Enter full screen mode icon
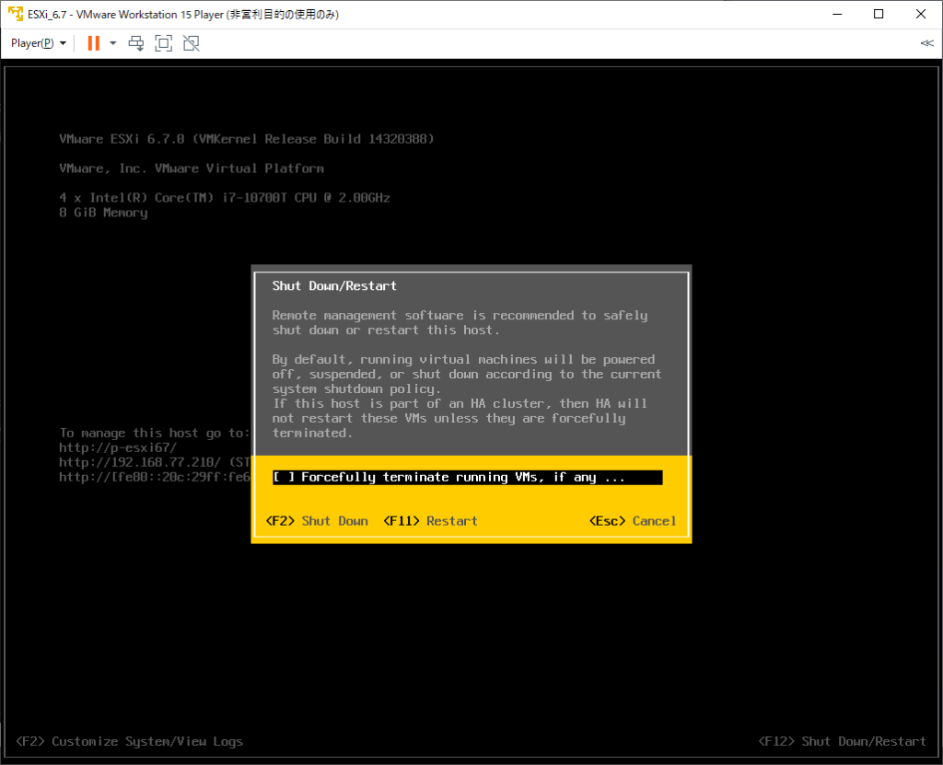943x765 pixels. 164,43
